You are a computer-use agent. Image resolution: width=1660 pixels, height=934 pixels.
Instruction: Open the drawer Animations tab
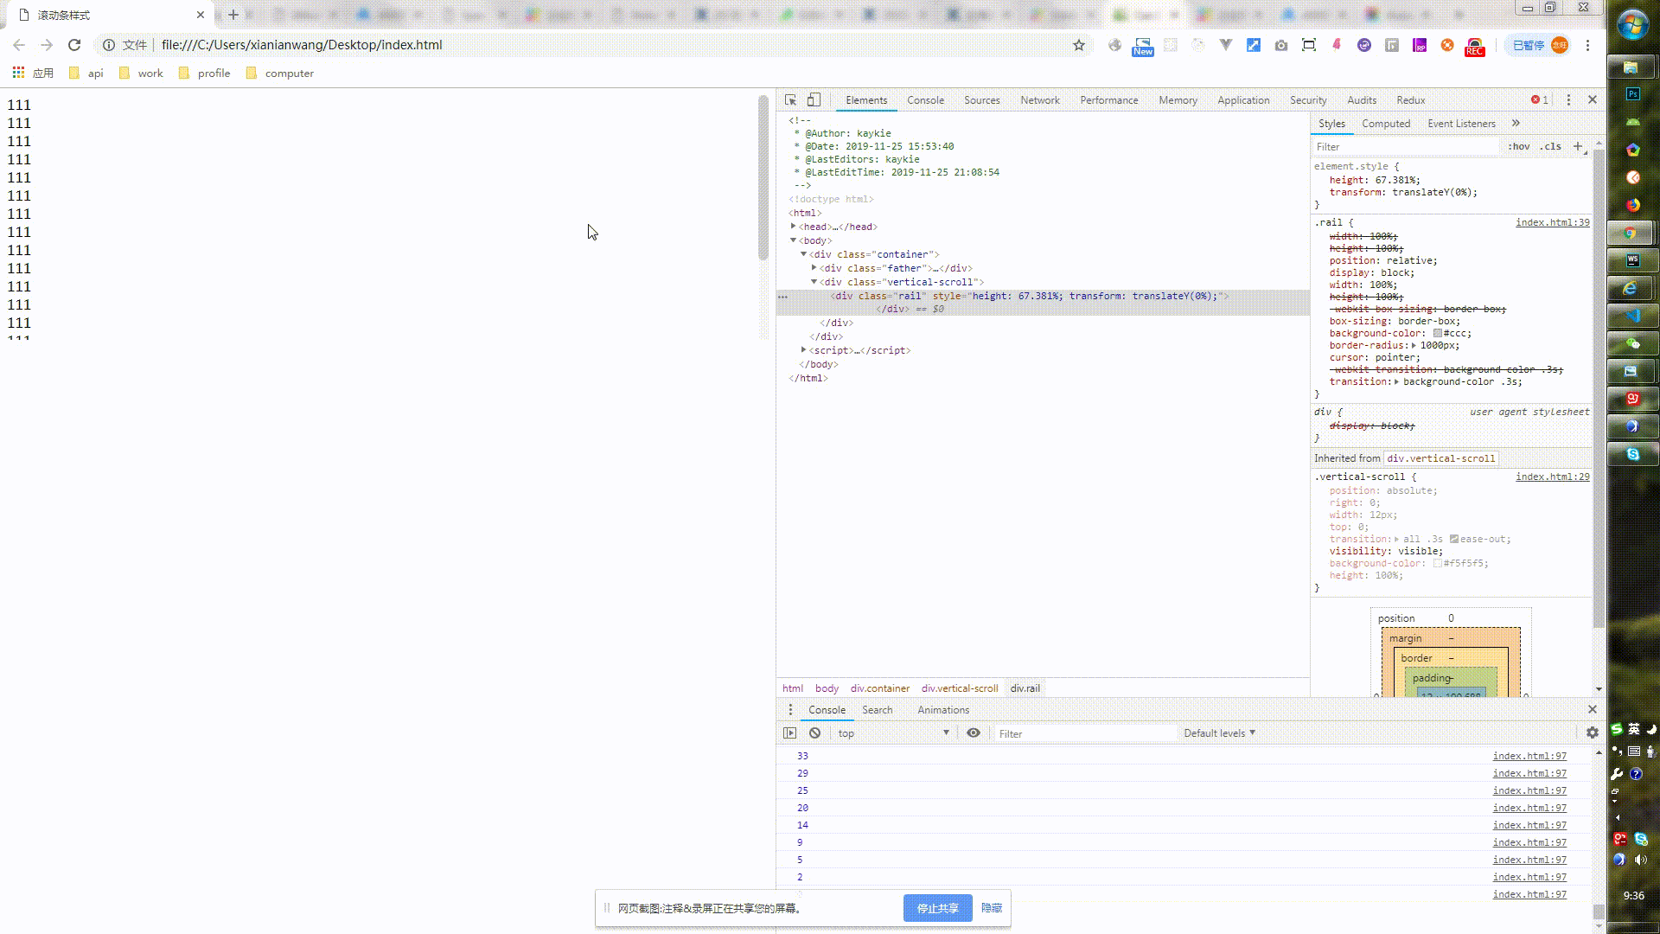click(x=942, y=710)
